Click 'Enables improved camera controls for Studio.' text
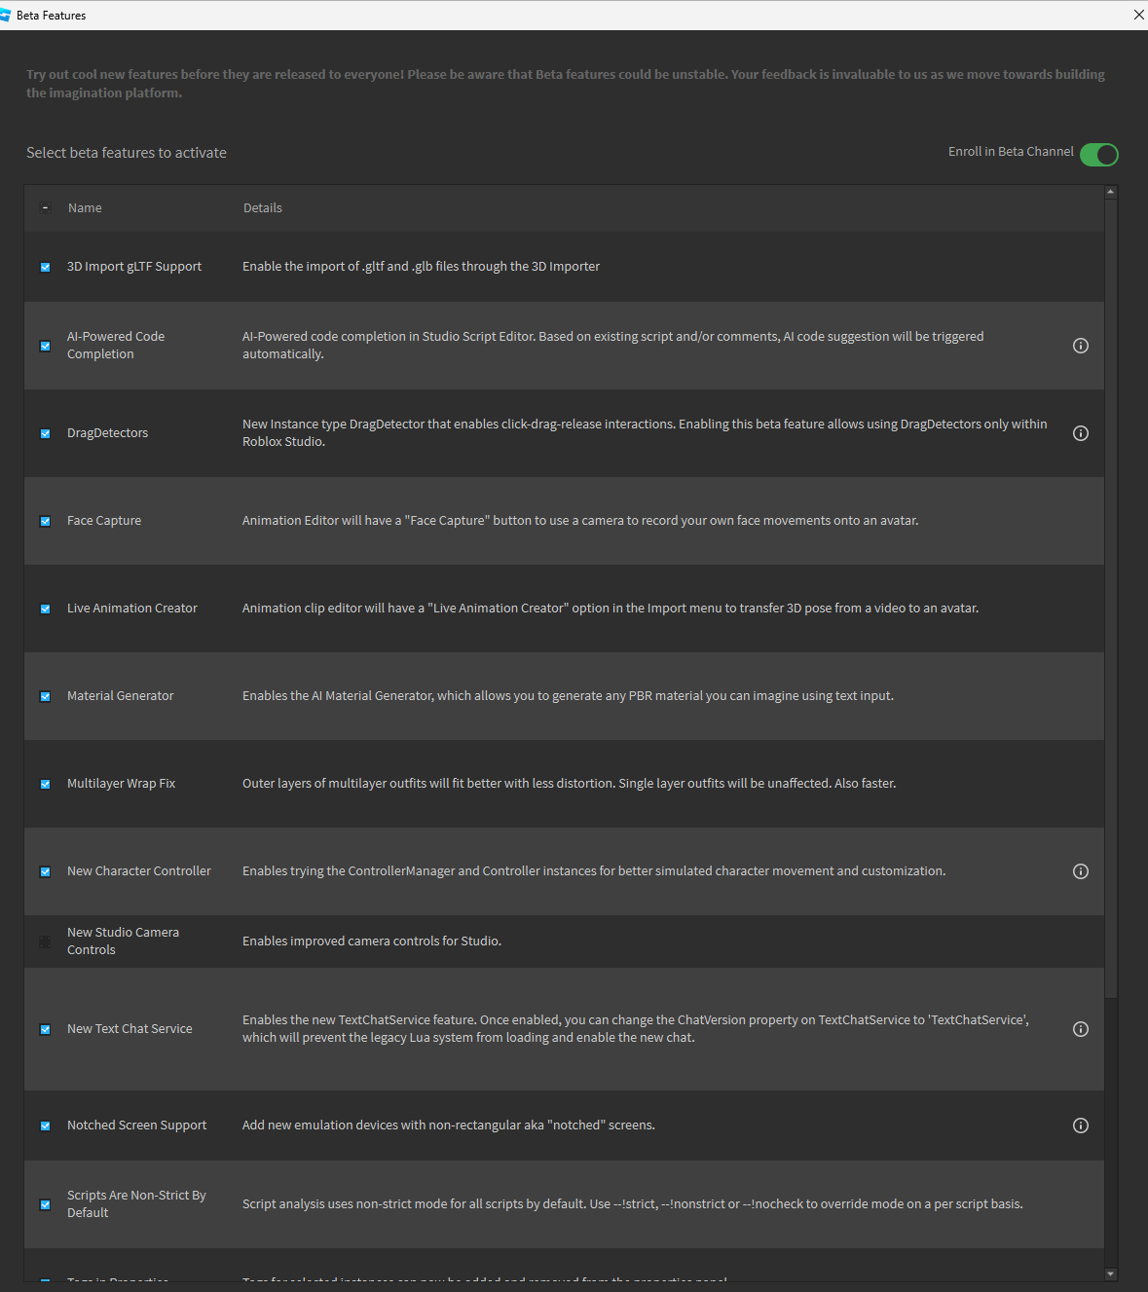Image resolution: width=1148 pixels, height=1292 pixels. tap(372, 941)
